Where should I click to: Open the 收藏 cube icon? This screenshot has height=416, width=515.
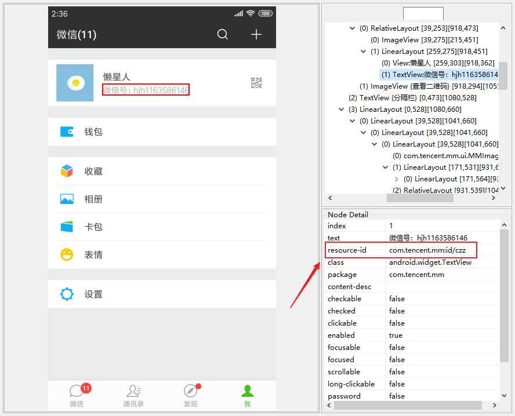point(67,171)
